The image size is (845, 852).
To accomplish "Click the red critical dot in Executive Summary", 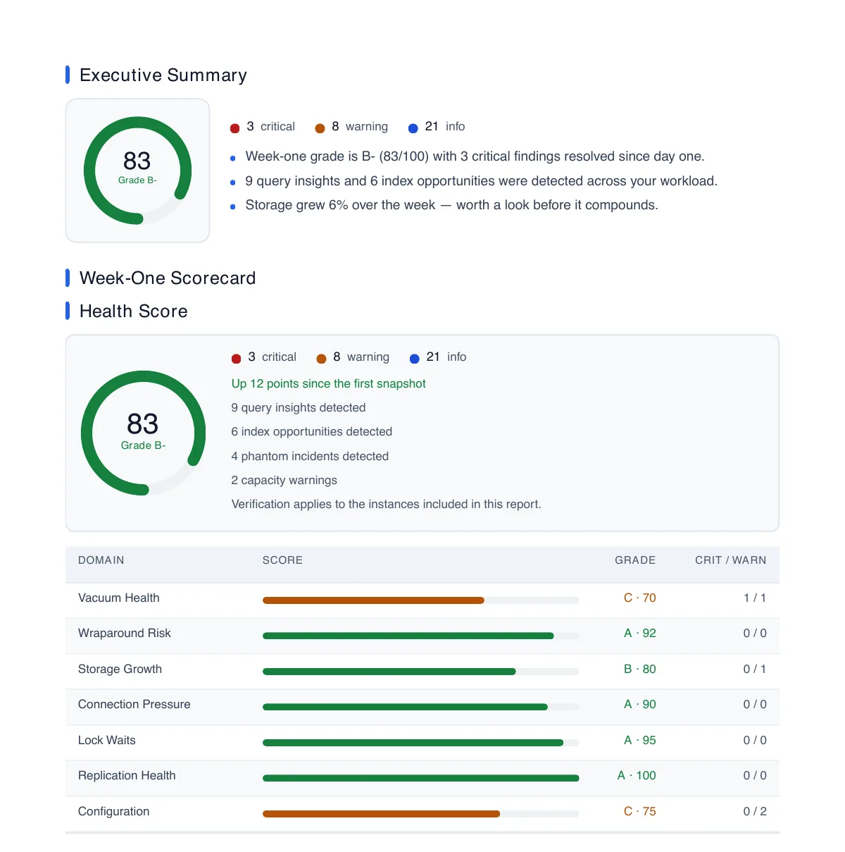I will 235,128.
